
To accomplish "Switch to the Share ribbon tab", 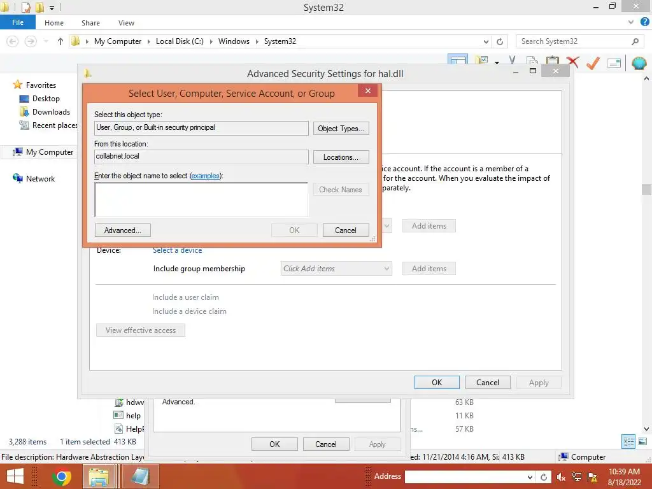I will coord(90,23).
